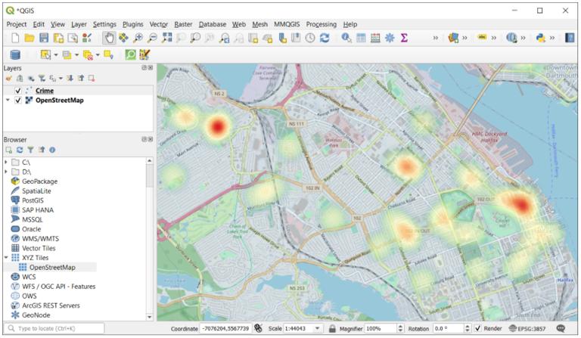Open the Layer menu
Viewport: 581px width, 338px height.
coord(79,24)
